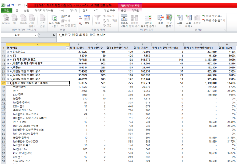Click the 연결 connections icon
Screen dimensions: 237x167
[x=66, y=16]
